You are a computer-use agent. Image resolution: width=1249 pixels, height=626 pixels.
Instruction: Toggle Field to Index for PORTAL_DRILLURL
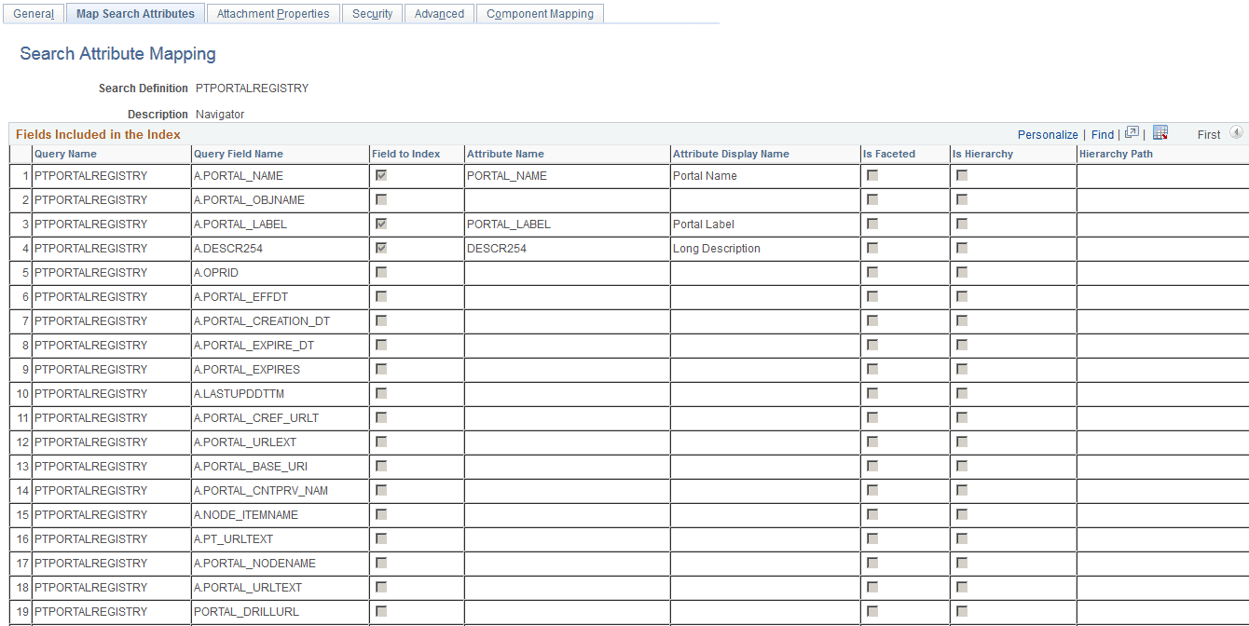tap(380, 611)
